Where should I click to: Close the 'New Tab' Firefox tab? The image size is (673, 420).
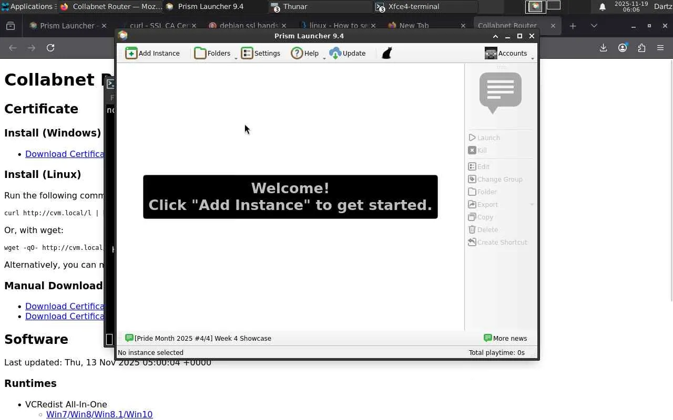(463, 25)
